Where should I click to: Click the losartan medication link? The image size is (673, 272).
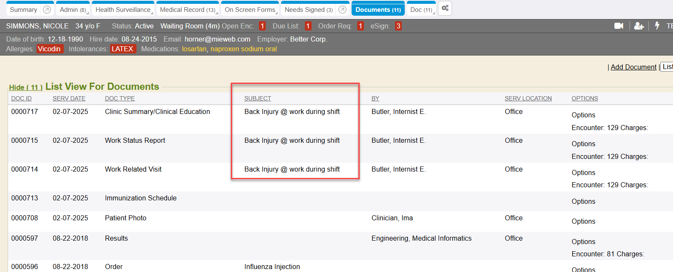194,49
